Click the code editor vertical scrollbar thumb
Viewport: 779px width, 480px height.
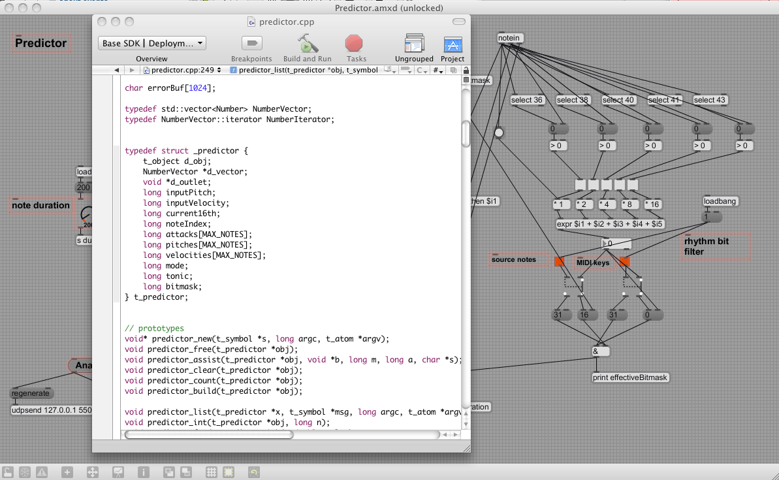pyautogui.click(x=466, y=133)
